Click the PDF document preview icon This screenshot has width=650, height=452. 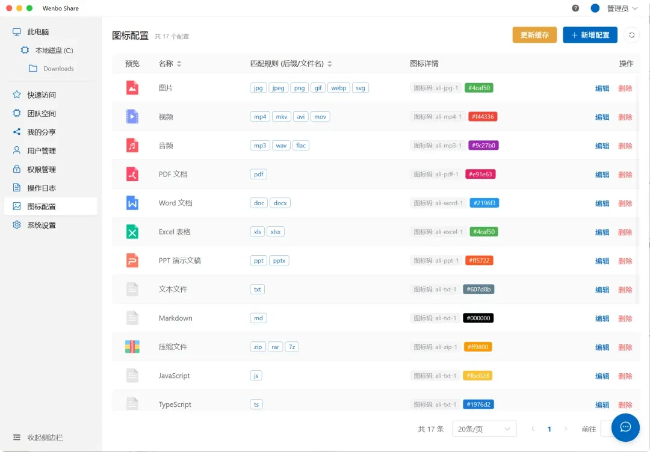tap(132, 174)
